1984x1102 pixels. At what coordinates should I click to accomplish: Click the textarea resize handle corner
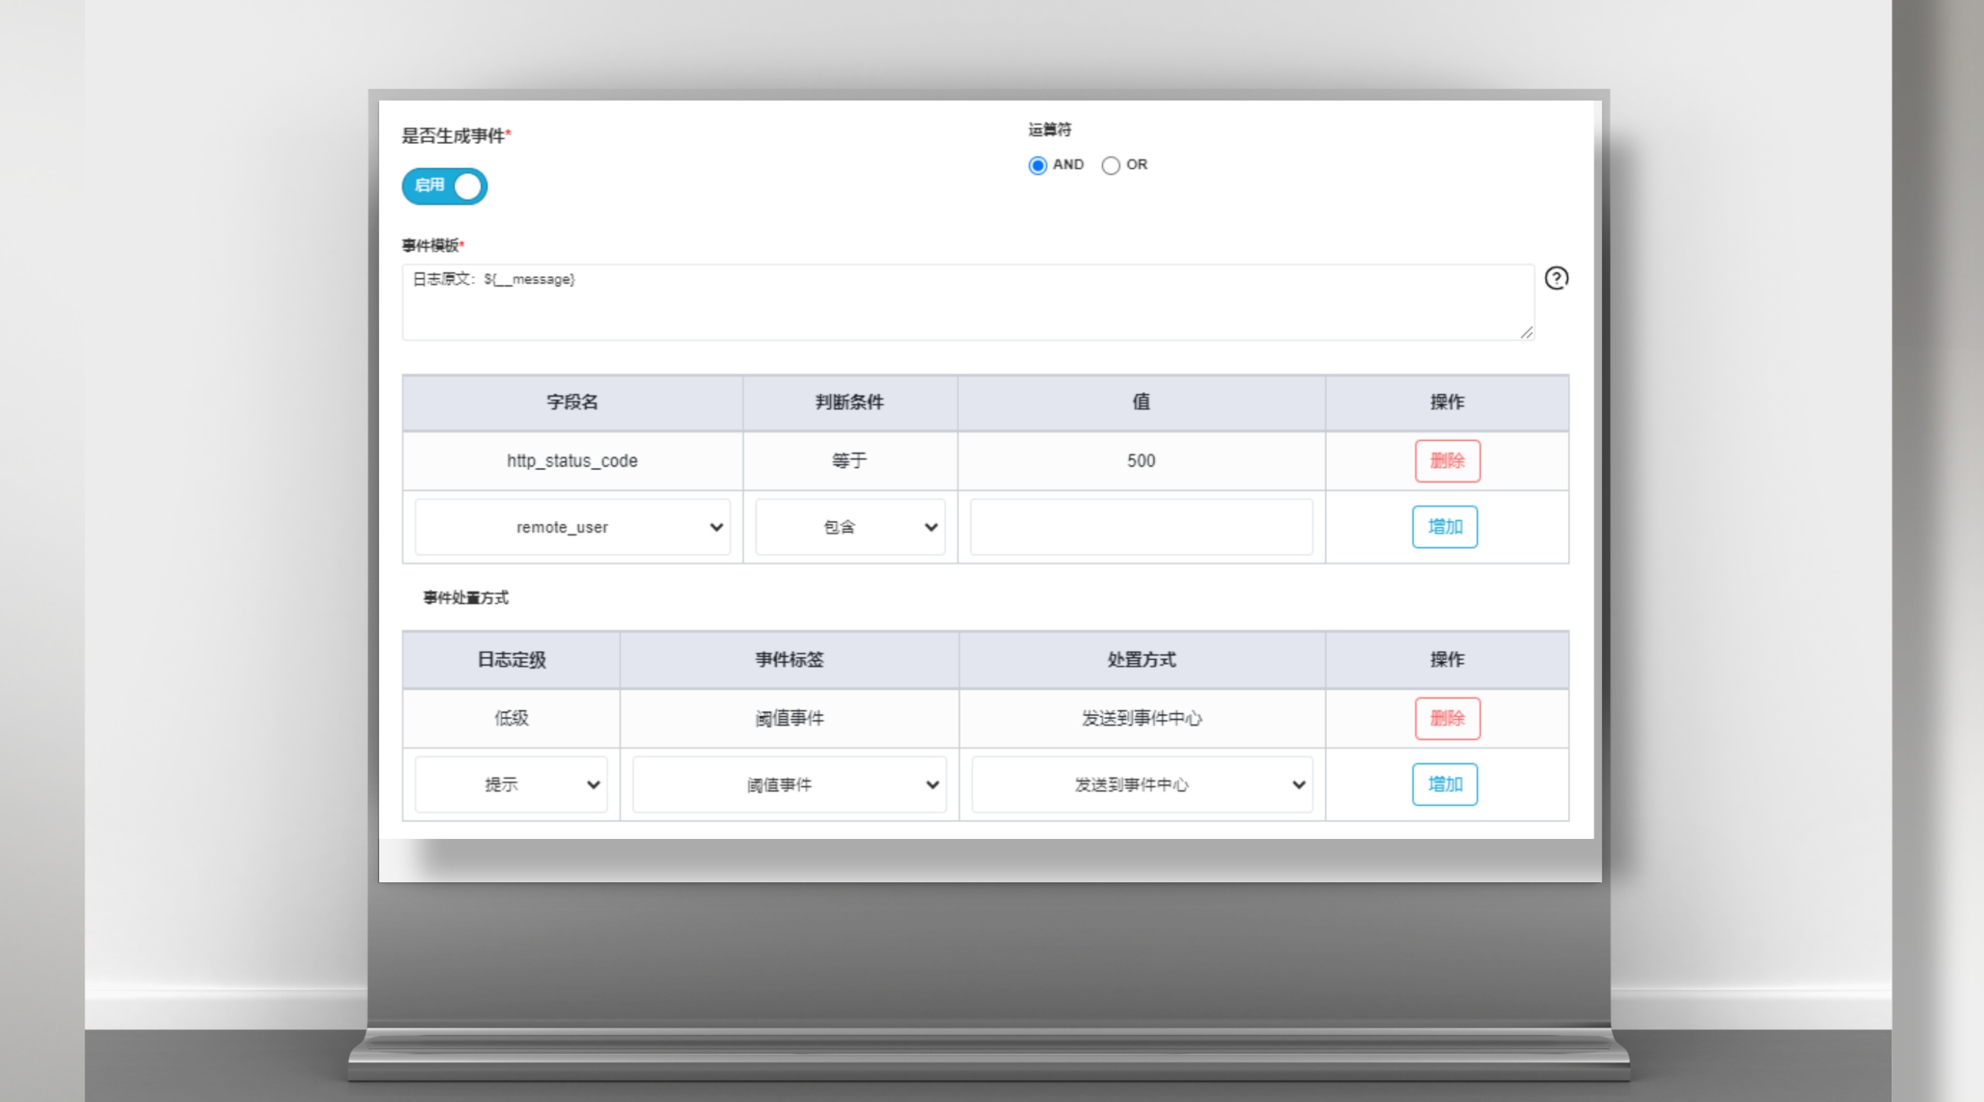tap(1526, 333)
